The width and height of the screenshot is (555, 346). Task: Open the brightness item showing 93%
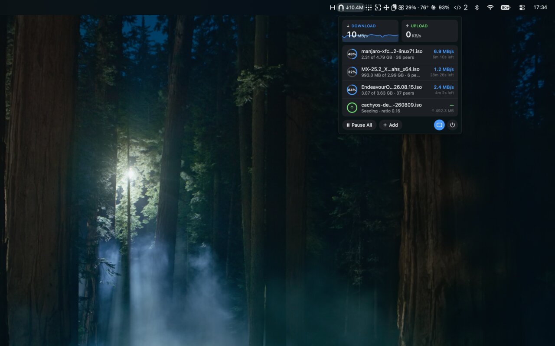pyautogui.click(x=440, y=7)
